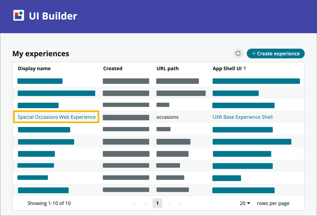Sort by the Display name column
This screenshot has height=216, width=317.
pos(34,68)
